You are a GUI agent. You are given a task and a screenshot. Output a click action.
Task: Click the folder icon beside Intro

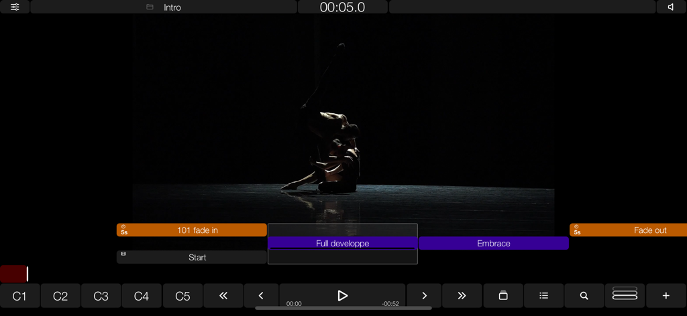click(x=150, y=7)
